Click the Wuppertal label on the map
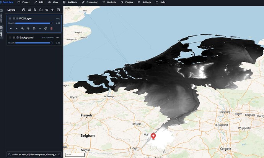 pos(244,128)
